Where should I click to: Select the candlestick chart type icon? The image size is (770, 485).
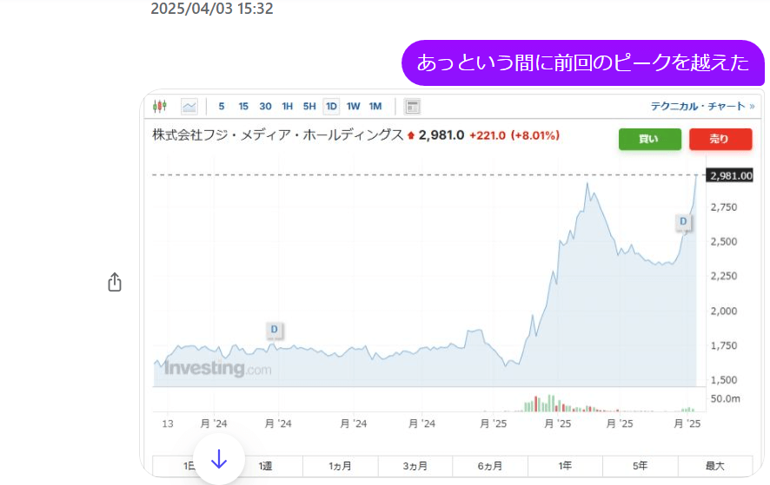(x=159, y=107)
